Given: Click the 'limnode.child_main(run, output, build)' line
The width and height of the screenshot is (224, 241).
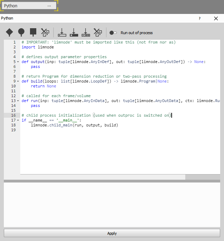Looking at the screenshot, I should [x=74, y=125].
